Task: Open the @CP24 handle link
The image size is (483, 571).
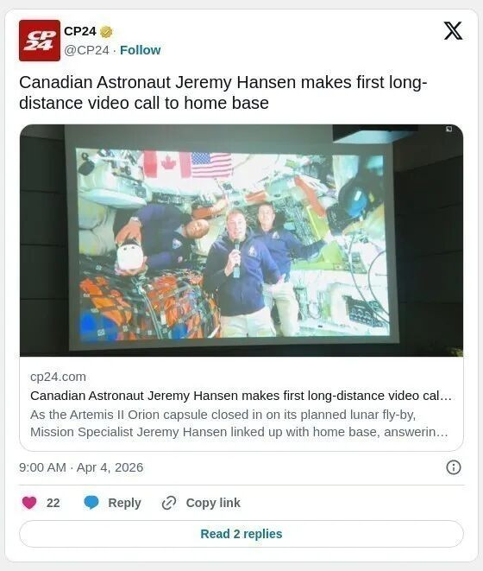Action: coord(86,50)
